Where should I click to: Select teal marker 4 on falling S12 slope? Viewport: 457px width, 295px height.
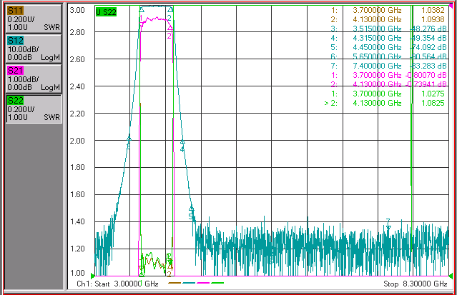point(182,142)
